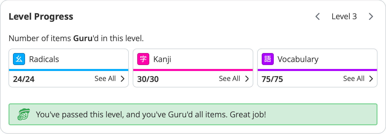This screenshot has height=134, width=386.
Task: Open See All for Kanji
Action: point(229,79)
